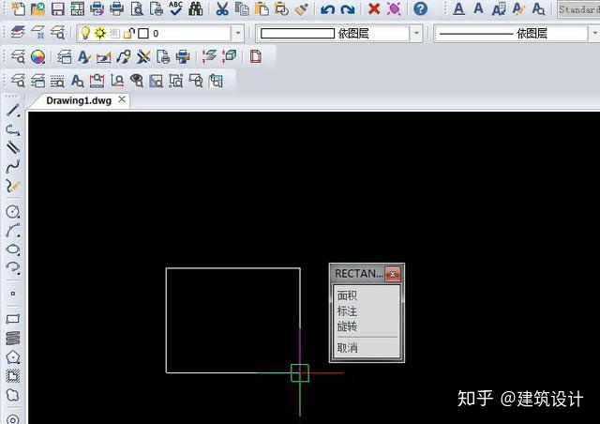Select the Rectangle tool
The width and height of the screenshot is (600, 424).
pyautogui.click(x=13, y=319)
